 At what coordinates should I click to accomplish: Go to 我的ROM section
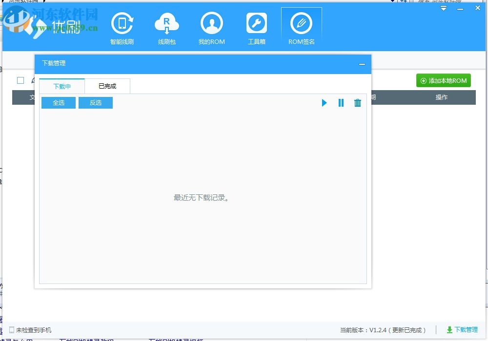(x=212, y=28)
